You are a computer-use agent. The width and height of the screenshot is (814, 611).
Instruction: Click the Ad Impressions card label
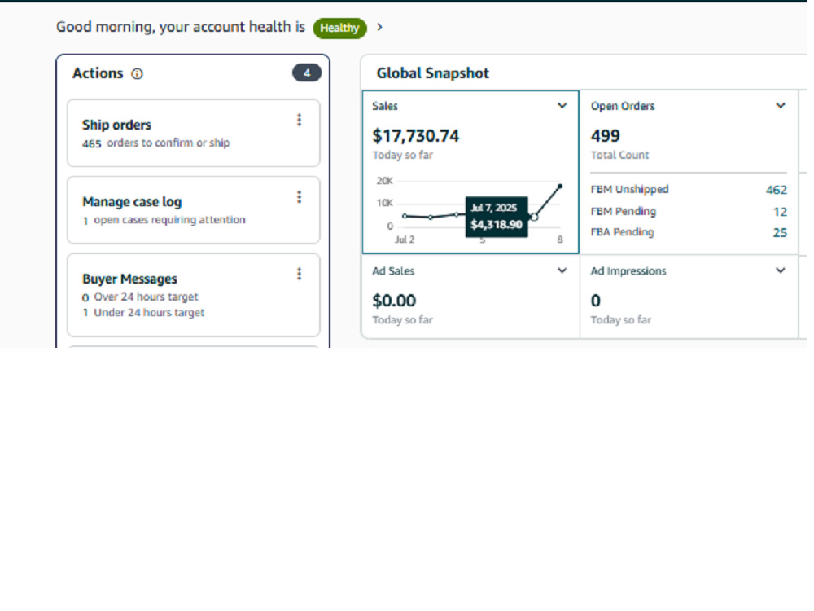click(628, 270)
